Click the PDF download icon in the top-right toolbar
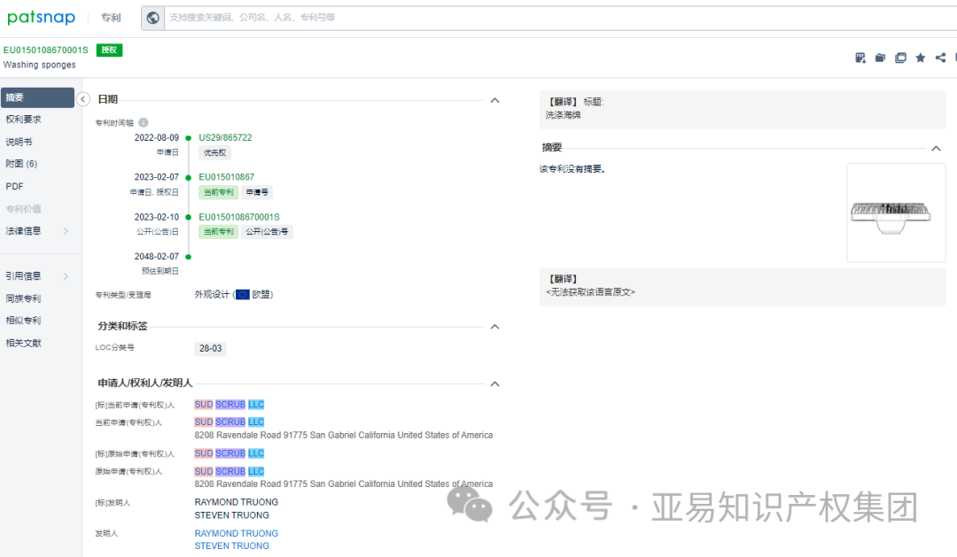957x557 pixels. pos(860,58)
